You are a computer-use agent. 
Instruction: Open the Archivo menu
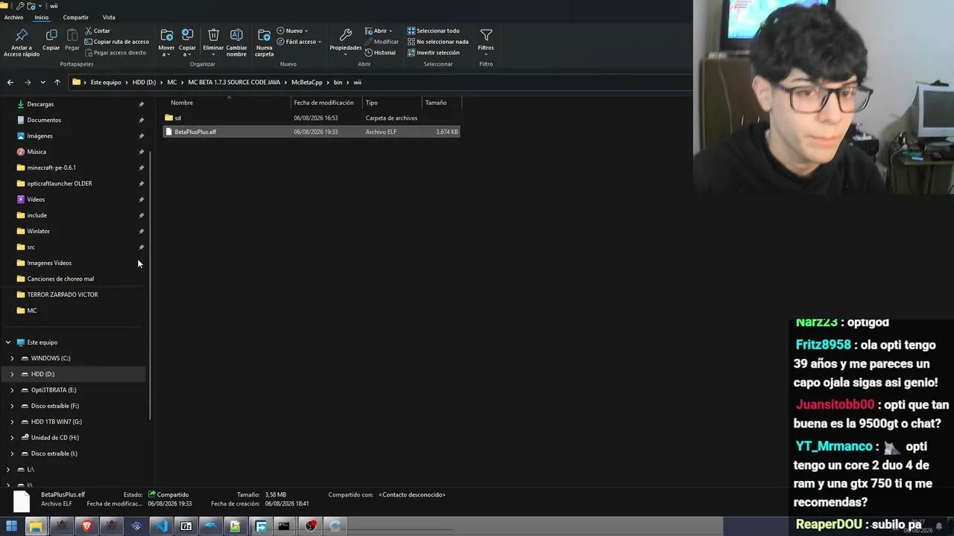(x=13, y=17)
